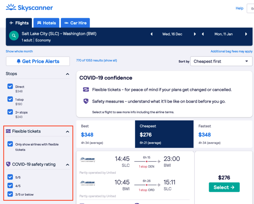The image size is (254, 204).
Task: Go to next departure date after Wed, 16 Dec
Action: tap(195, 34)
